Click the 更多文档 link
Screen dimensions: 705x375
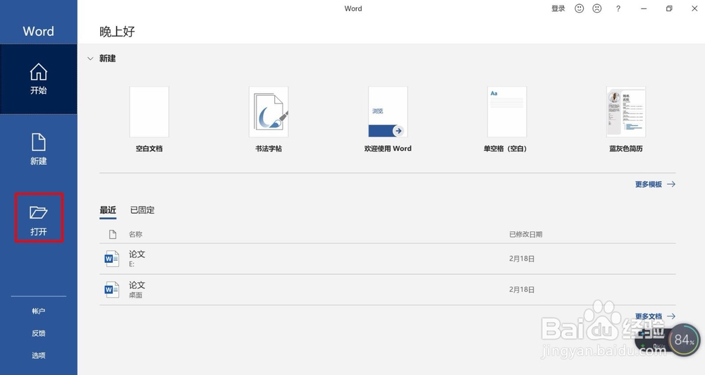[655, 316]
